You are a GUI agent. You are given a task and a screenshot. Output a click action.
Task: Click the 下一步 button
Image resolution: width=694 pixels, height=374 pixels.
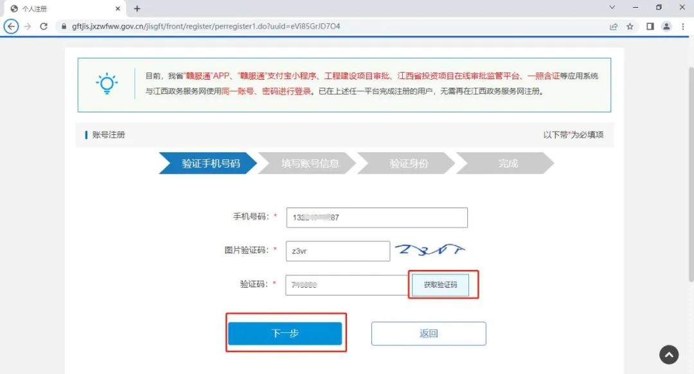285,334
